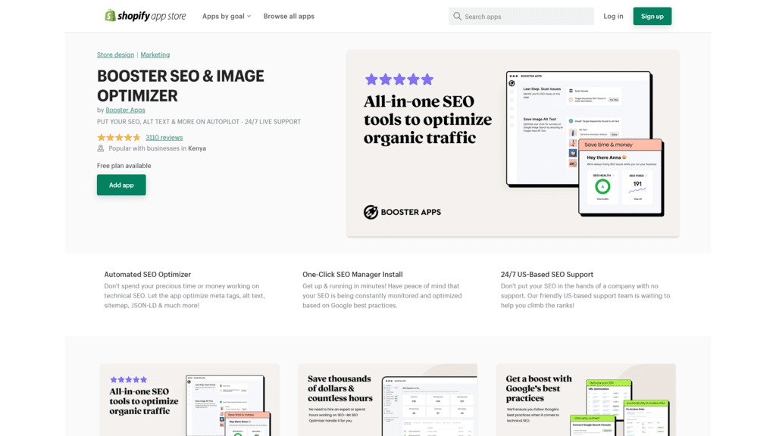Click the Save time & money card label

tap(609, 145)
